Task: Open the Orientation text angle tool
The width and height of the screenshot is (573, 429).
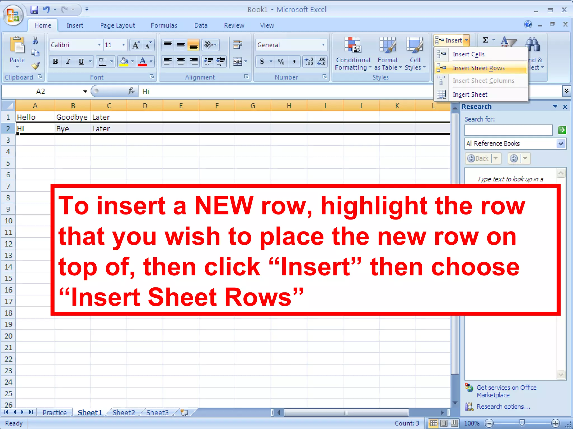Action: pyautogui.click(x=210, y=45)
